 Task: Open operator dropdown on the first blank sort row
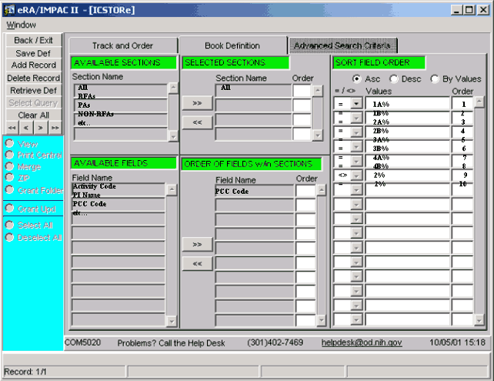(x=356, y=204)
